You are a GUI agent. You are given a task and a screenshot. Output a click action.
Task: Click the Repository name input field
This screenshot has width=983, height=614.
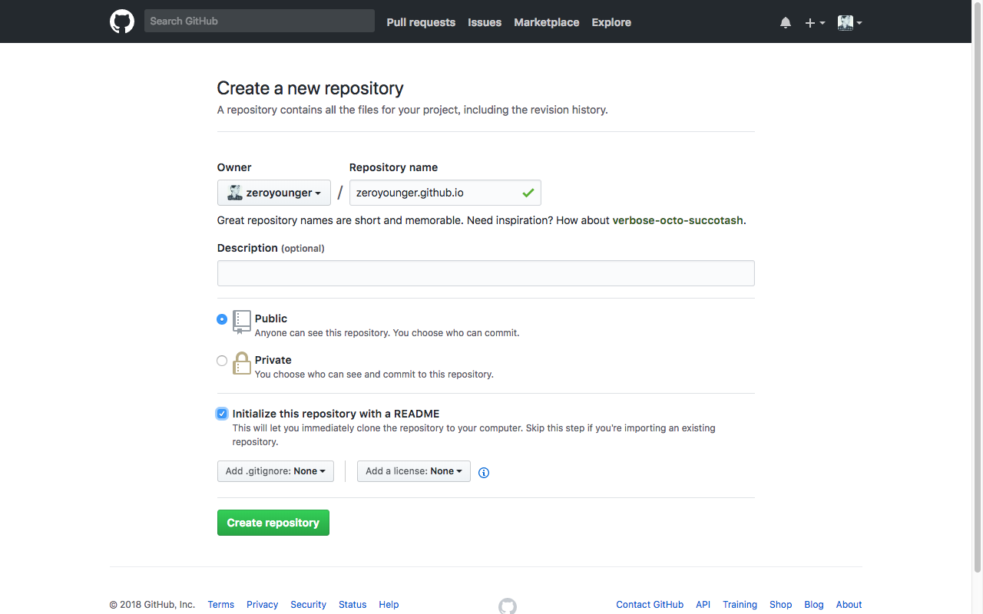click(445, 193)
